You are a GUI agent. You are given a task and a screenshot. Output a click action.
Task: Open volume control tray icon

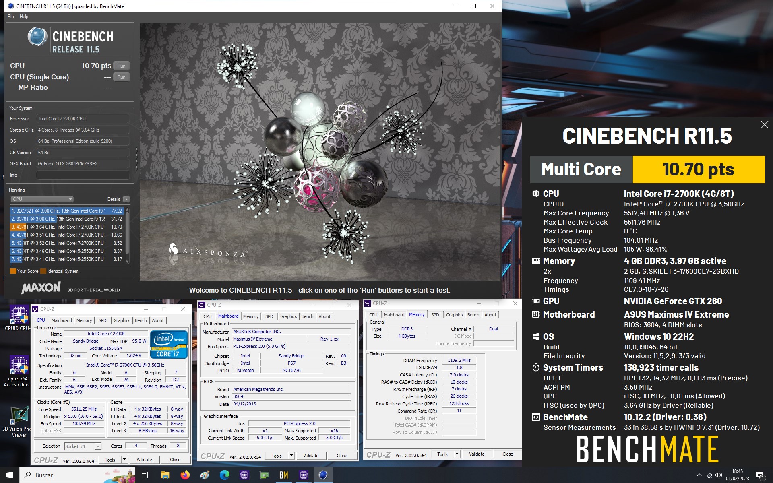(719, 475)
